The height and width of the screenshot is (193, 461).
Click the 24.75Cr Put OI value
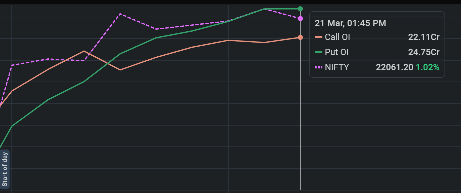[424, 52]
